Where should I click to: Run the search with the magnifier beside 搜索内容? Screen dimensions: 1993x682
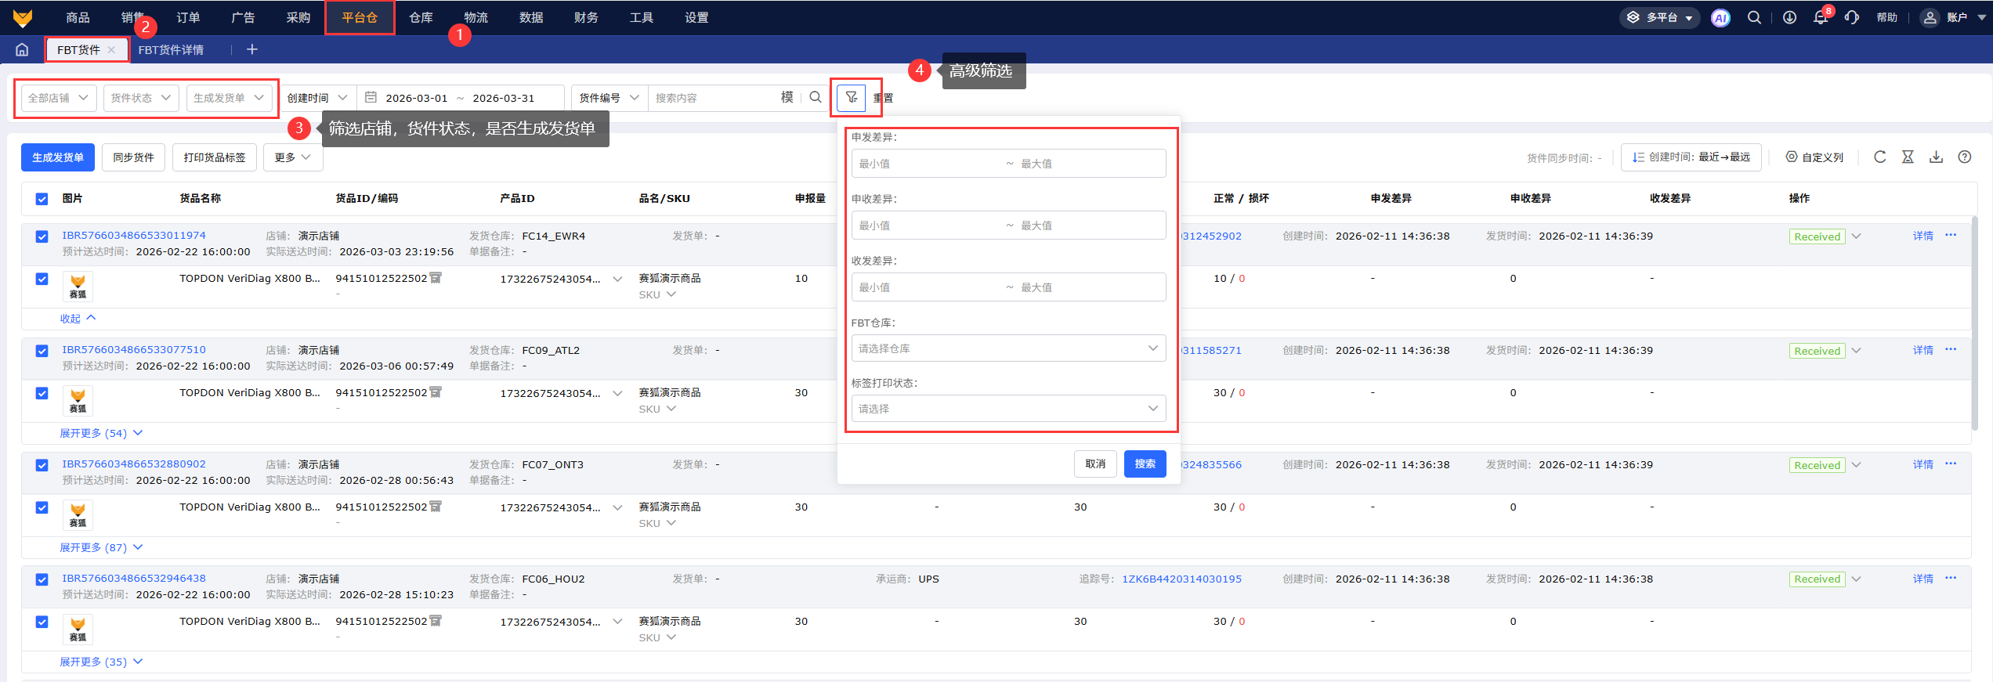click(816, 97)
